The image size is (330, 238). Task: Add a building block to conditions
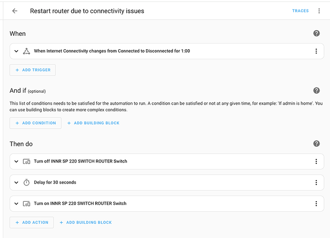coord(93,123)
